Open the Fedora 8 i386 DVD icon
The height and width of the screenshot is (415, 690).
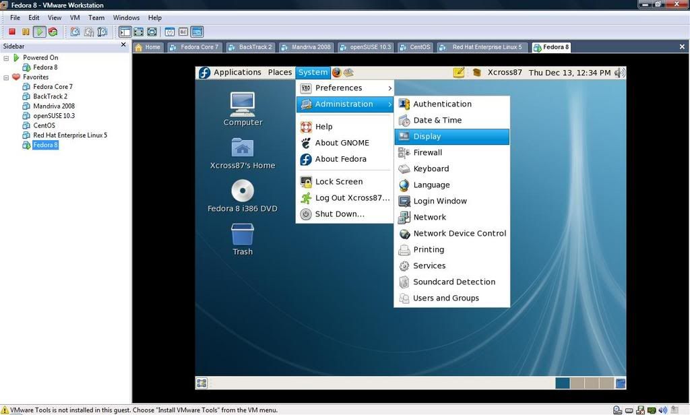(243, 196)
